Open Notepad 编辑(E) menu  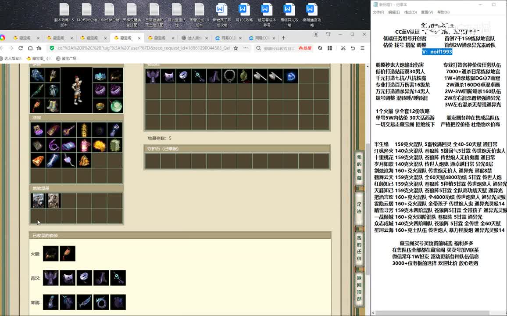(x=394, y=12)
